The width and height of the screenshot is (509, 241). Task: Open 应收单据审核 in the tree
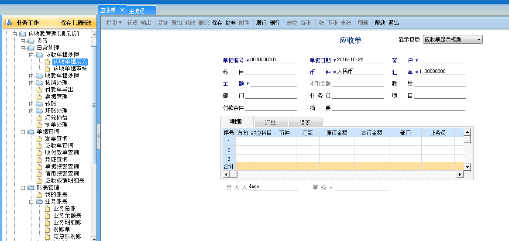point(70,69)
